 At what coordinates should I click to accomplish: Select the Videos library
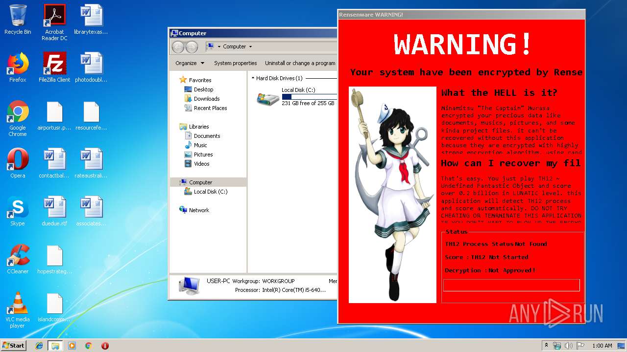coord(197,164)
